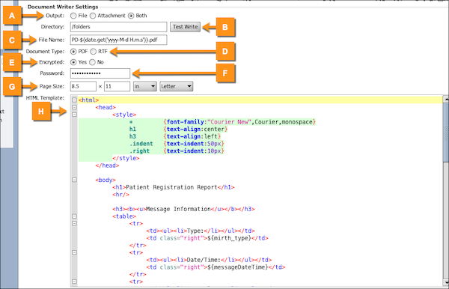Viewport: 449px width, 289px height.
Task: Collapse the html tag fold marker
Action: (74, 100)
